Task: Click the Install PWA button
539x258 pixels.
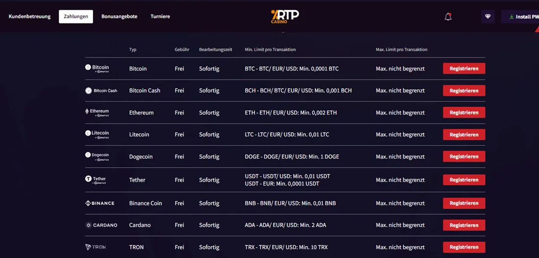Action: point(520,17)
